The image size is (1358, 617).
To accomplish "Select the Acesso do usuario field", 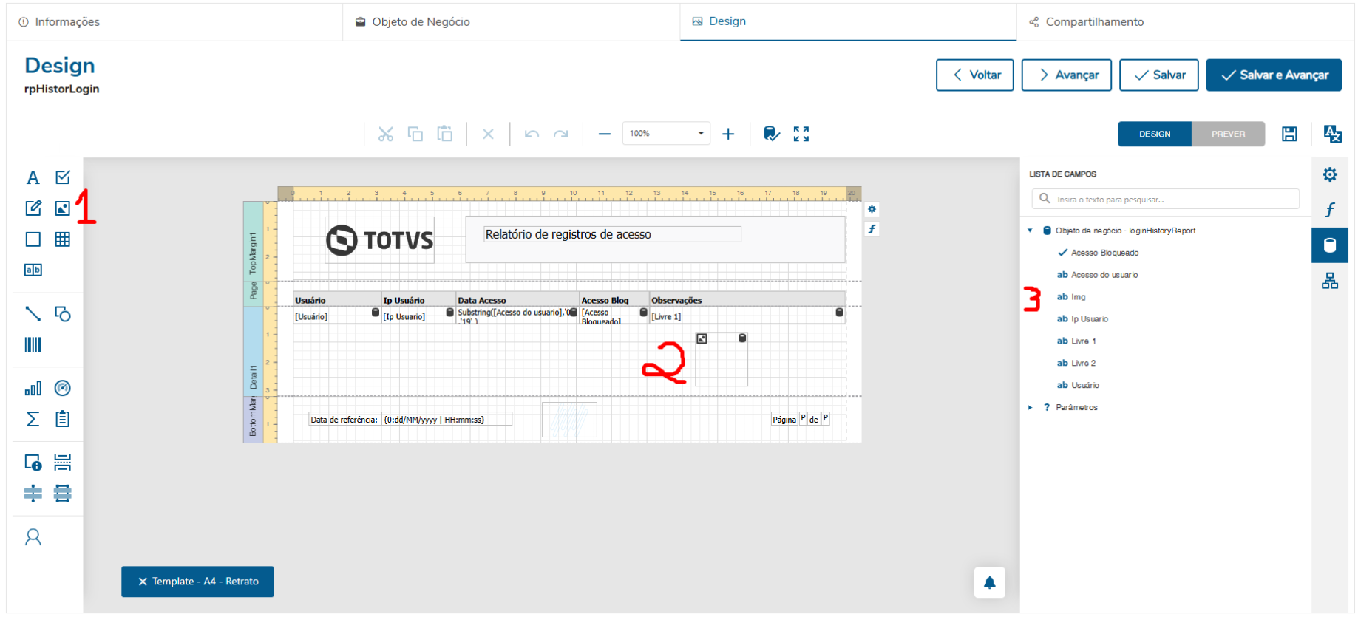I will click(x=1104, y=275).
